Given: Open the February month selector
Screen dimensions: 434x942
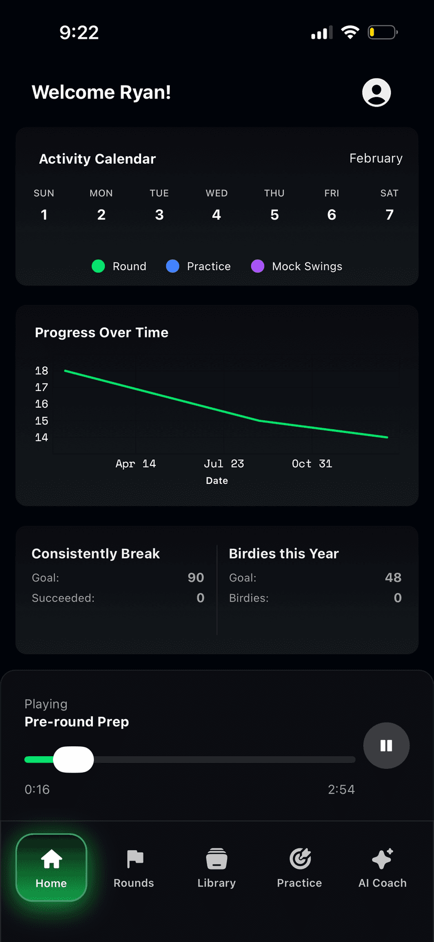Looking at the screenshot, I should [x=376, y=158].
